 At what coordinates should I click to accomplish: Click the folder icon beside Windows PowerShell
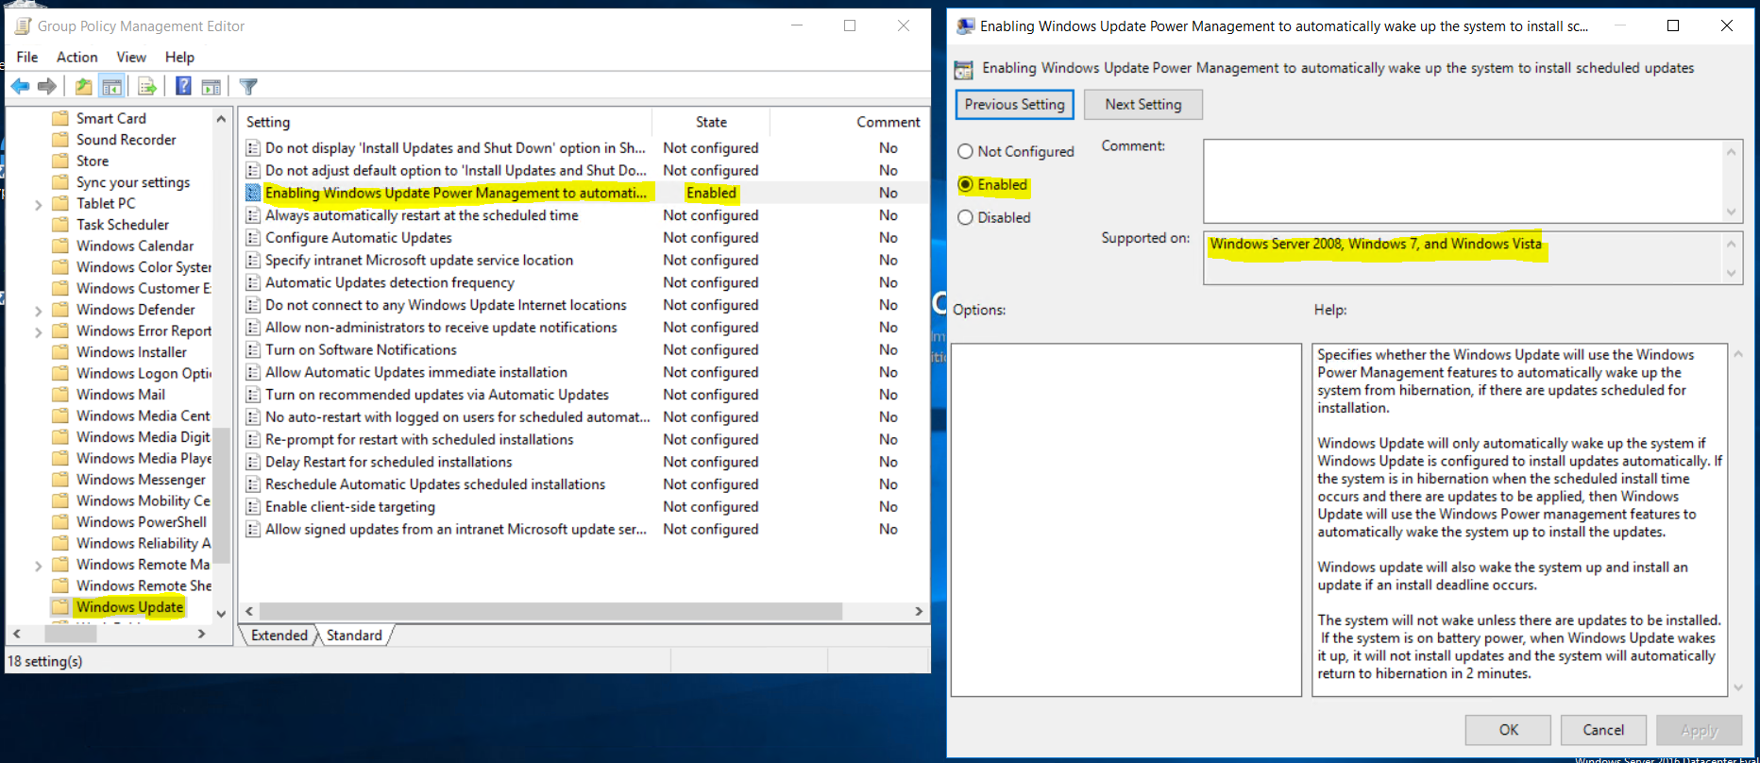(60, 522)
